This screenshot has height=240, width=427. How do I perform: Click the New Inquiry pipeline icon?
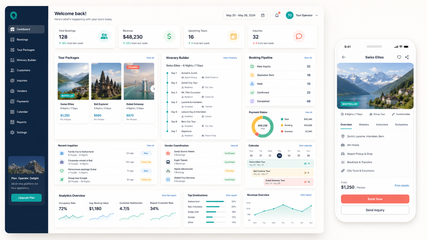(252, 66)
